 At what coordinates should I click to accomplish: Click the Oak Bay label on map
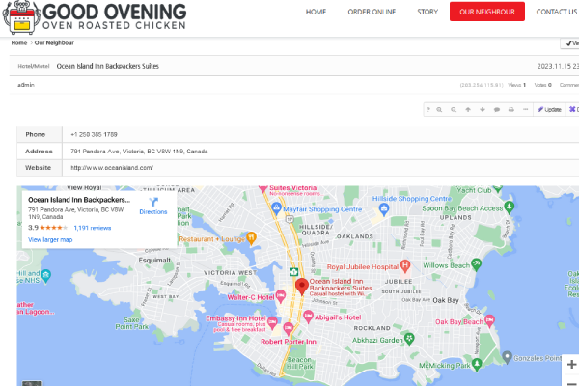tap(446, 300)
